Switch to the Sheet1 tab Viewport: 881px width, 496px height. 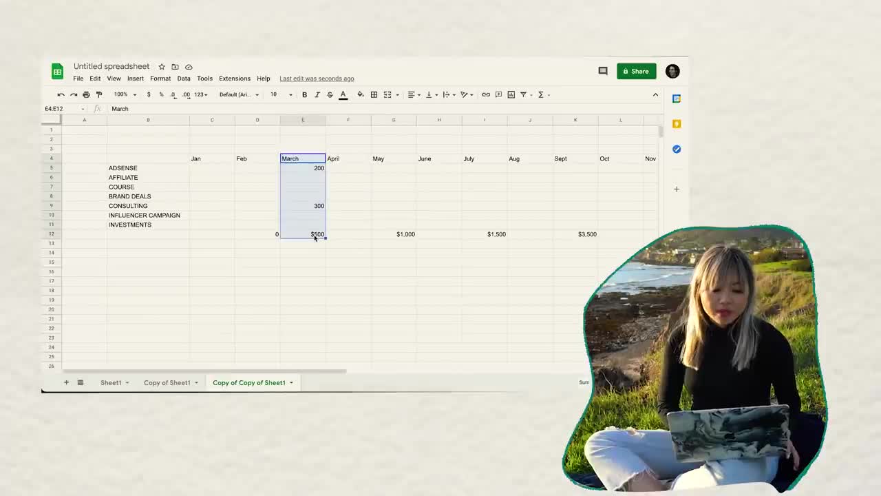tap(111, 382)
